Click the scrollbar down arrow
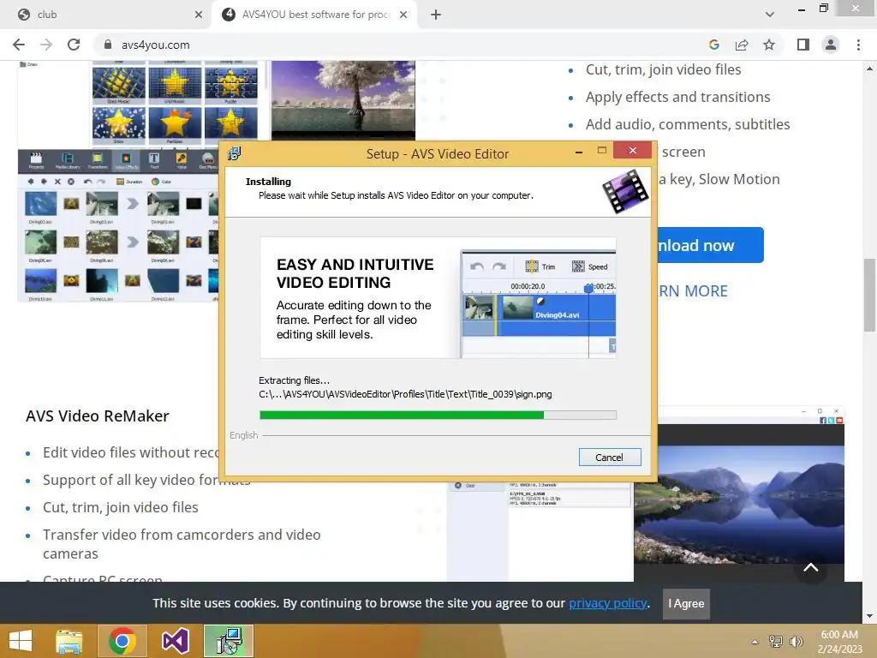877x658 pixels. point(869,616)
